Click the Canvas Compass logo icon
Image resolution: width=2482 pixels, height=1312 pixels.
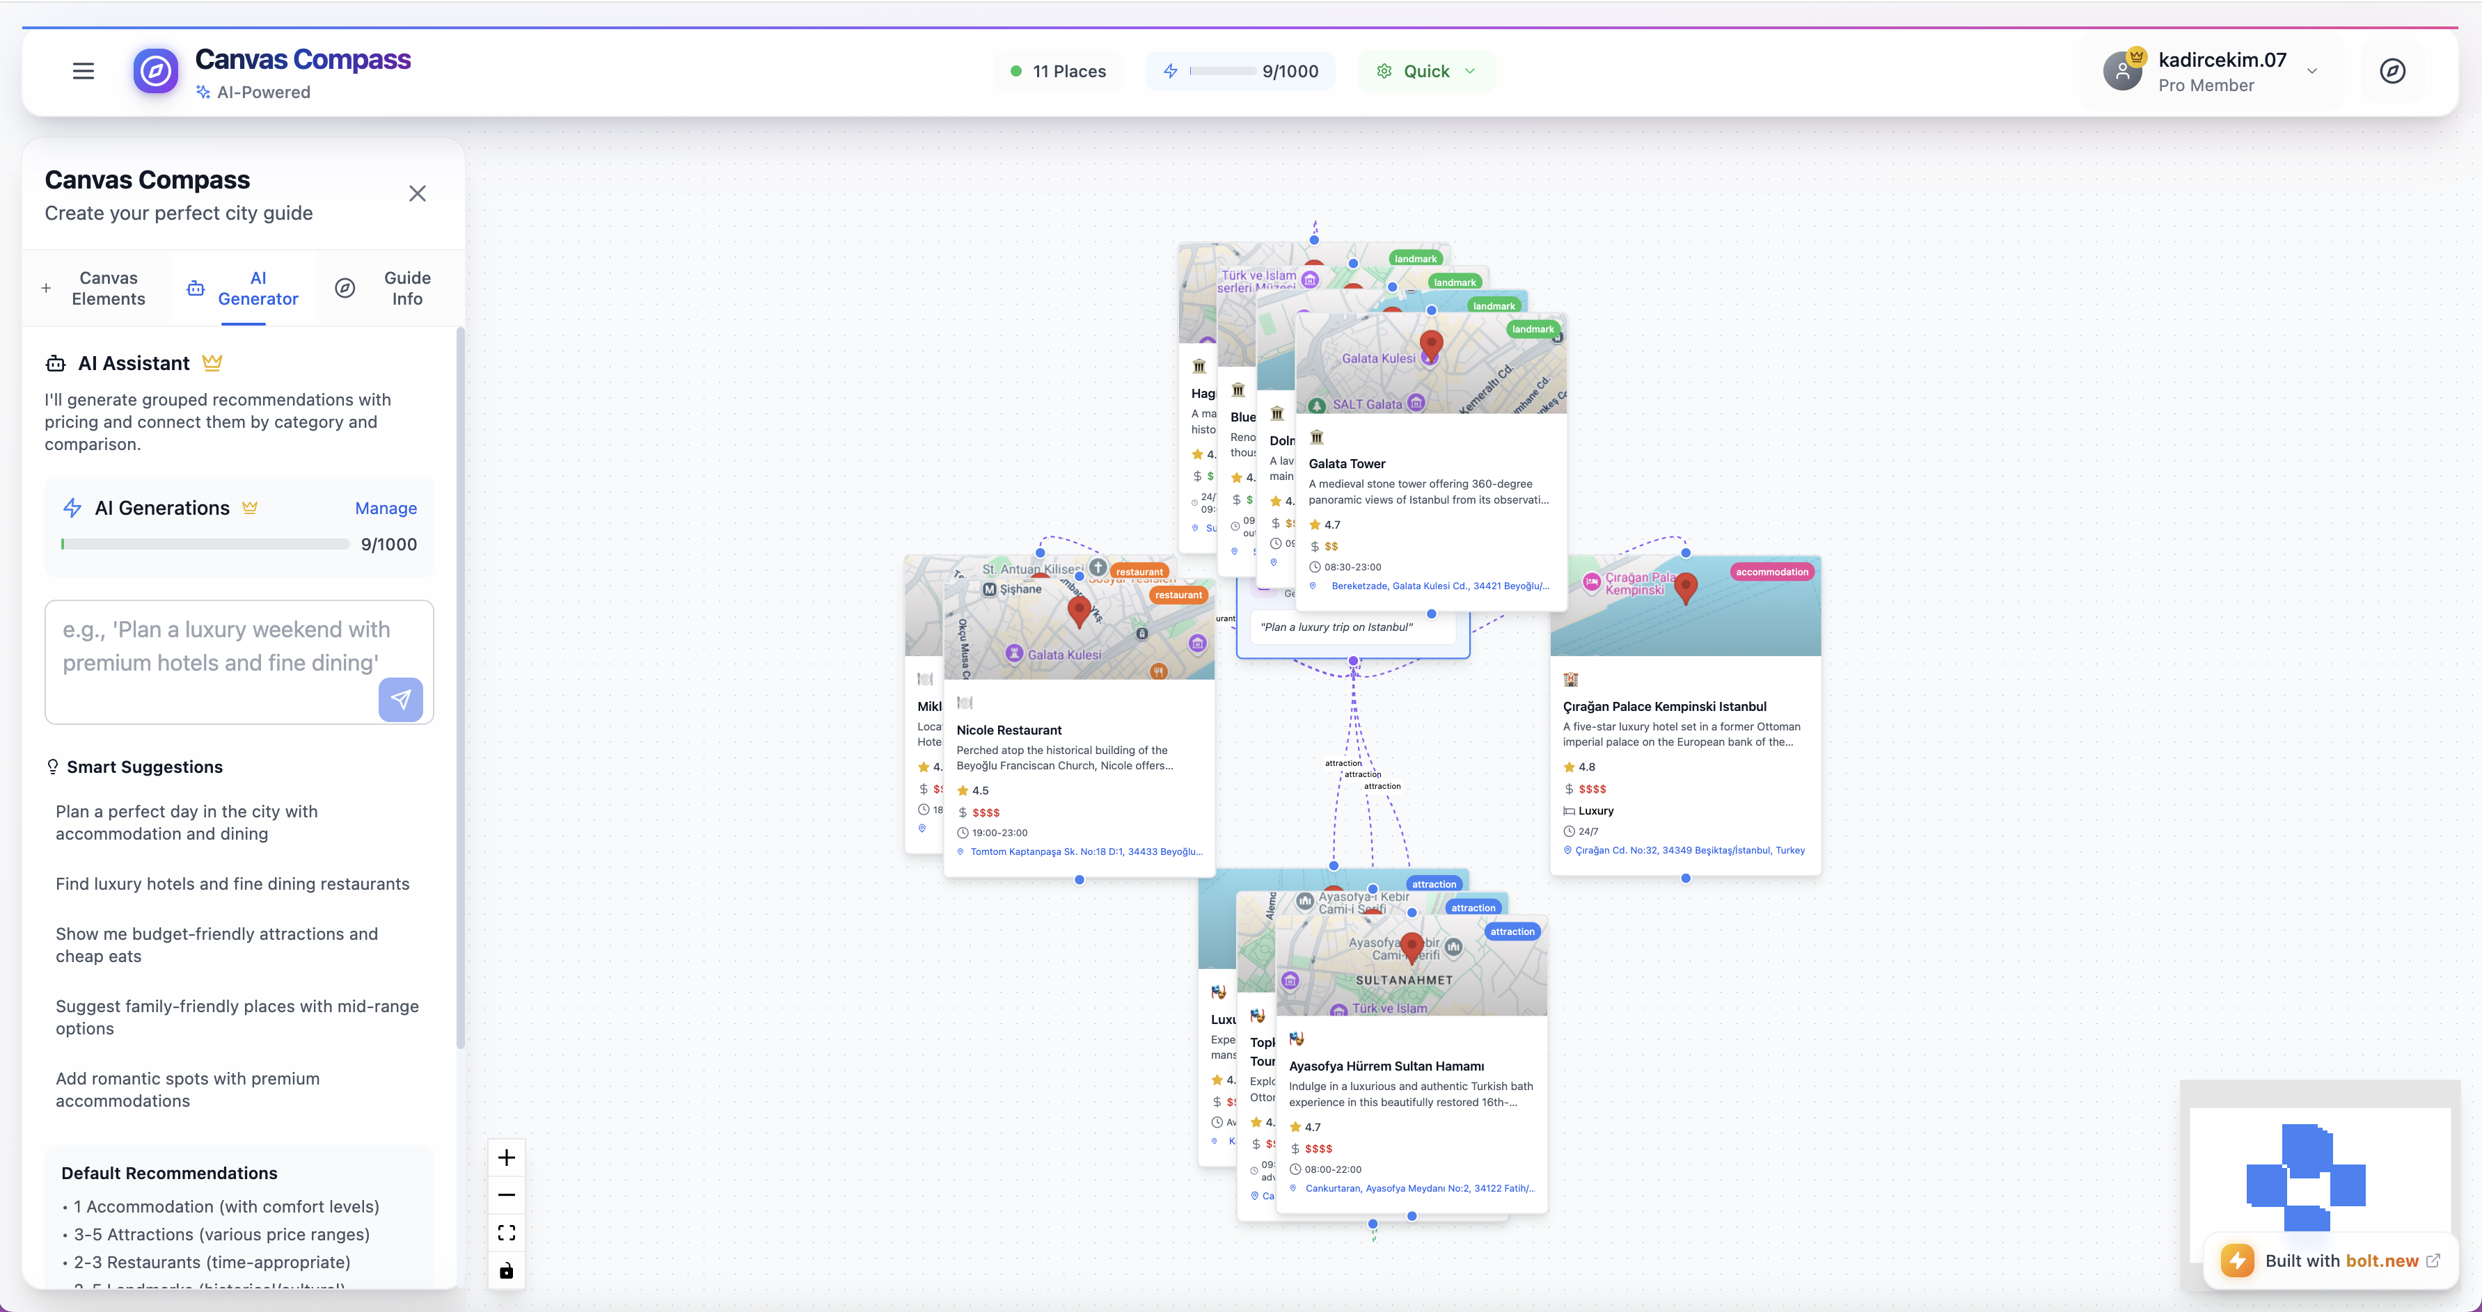click(x=156, y=71)
